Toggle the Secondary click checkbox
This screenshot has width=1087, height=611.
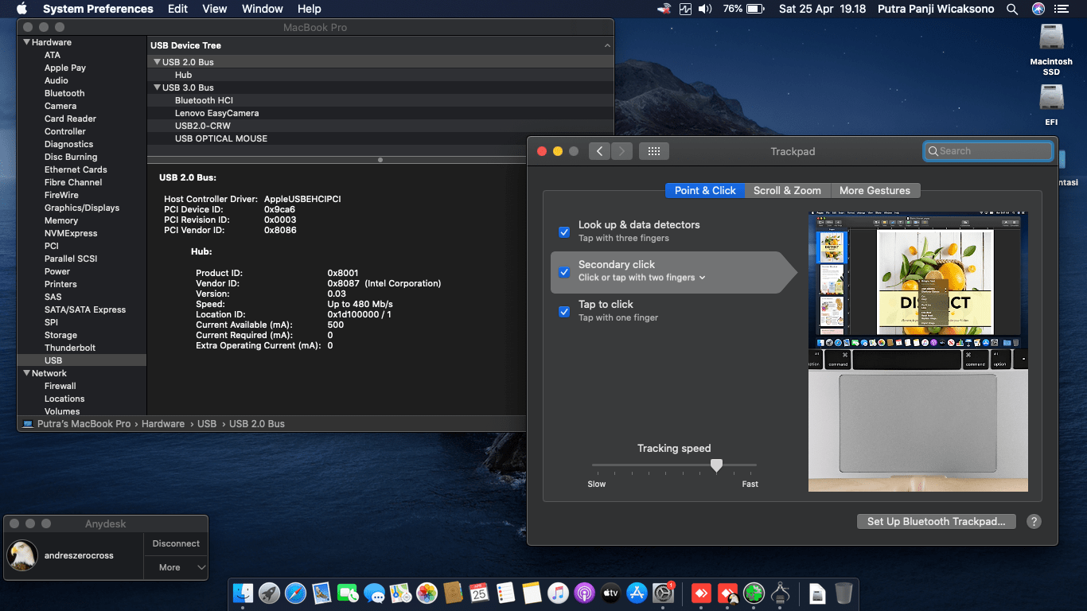coord(564,272)
